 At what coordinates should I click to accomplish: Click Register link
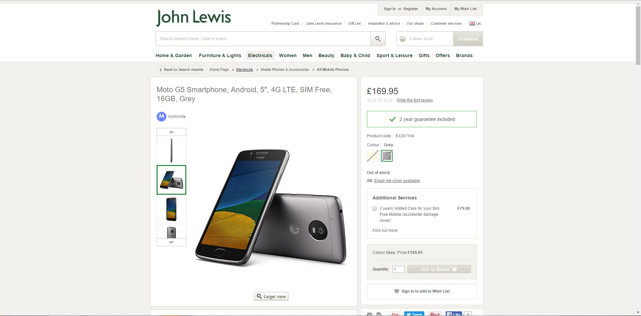click(411, 9)
